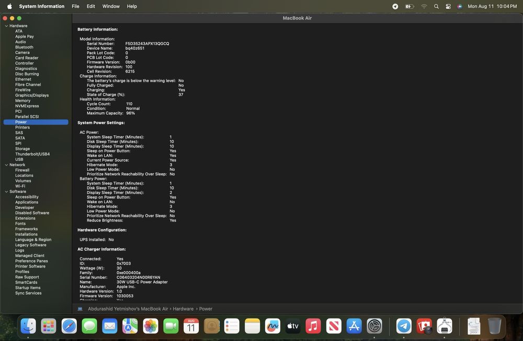Select Extensions in the sidebar
523x341 pixels.
click(25, 218)
